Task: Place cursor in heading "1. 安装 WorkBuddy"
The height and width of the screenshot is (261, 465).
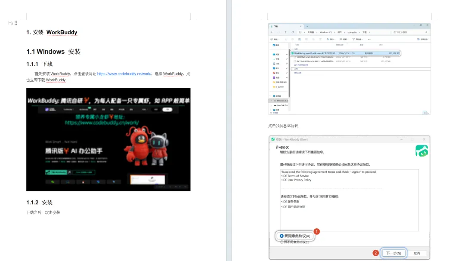Action: tap(52, 32)
